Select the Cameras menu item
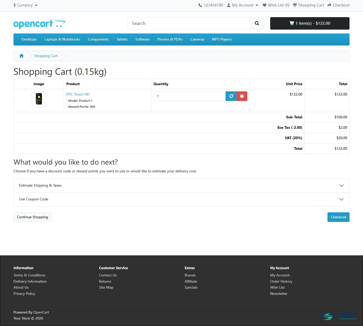 [x=197, y=39]
